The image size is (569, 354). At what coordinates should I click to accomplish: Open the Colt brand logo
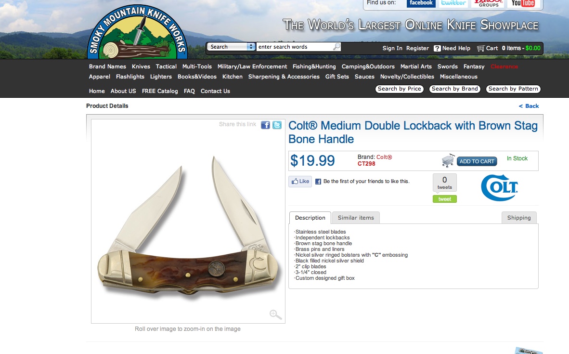[x=499, y=188]
